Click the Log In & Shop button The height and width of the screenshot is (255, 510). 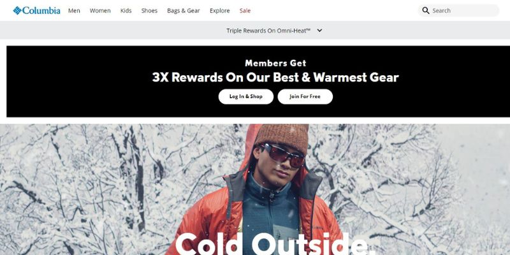point(246,97)
